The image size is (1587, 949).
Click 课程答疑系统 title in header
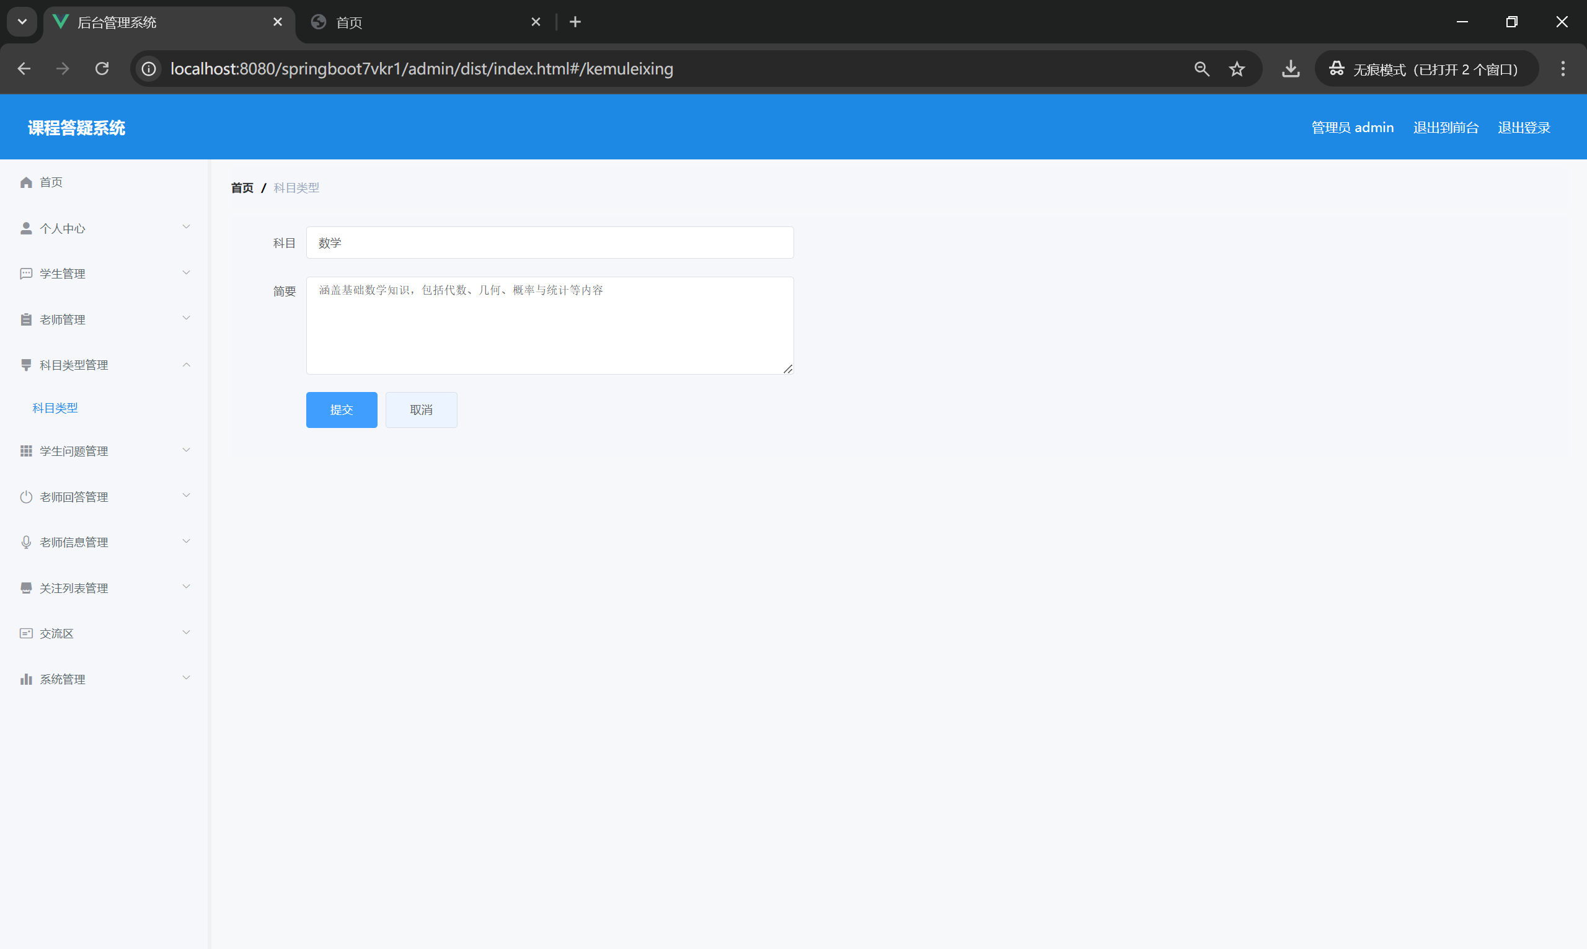pos(77,128)
